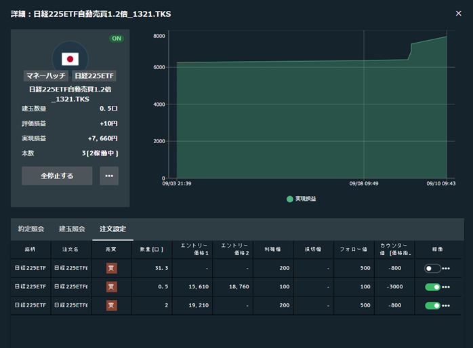Click the エントリー価格1 column header
The width and height of the screenshot is (473, 348).
[x=192, y=249]
